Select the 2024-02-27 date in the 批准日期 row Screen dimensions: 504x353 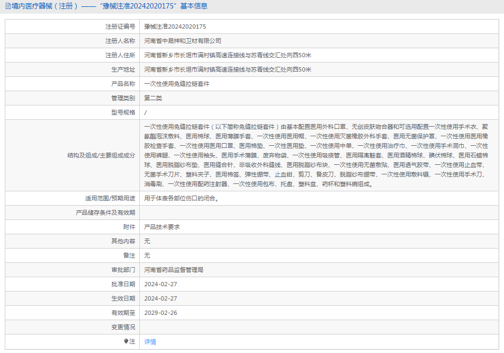click(161, 285)
